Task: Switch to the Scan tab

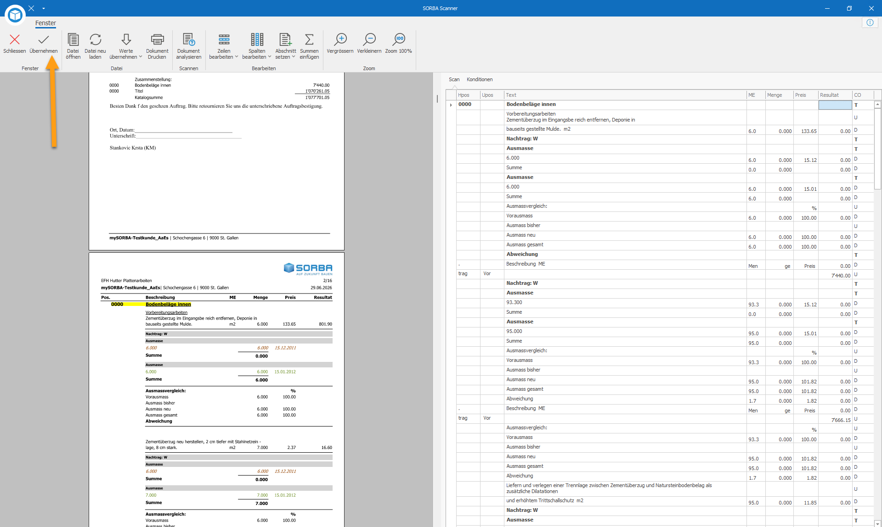Action: pos(454,79)
